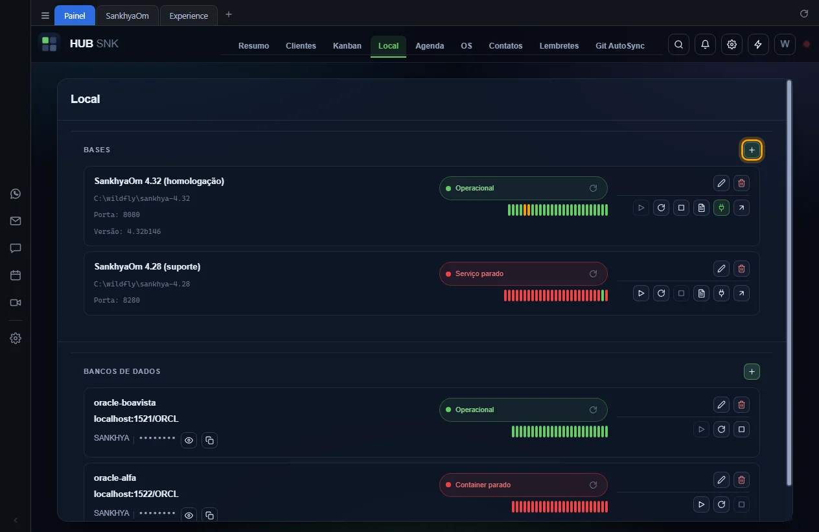
Task: Reveal the oracle-alfa password
Action: [189, 515]
